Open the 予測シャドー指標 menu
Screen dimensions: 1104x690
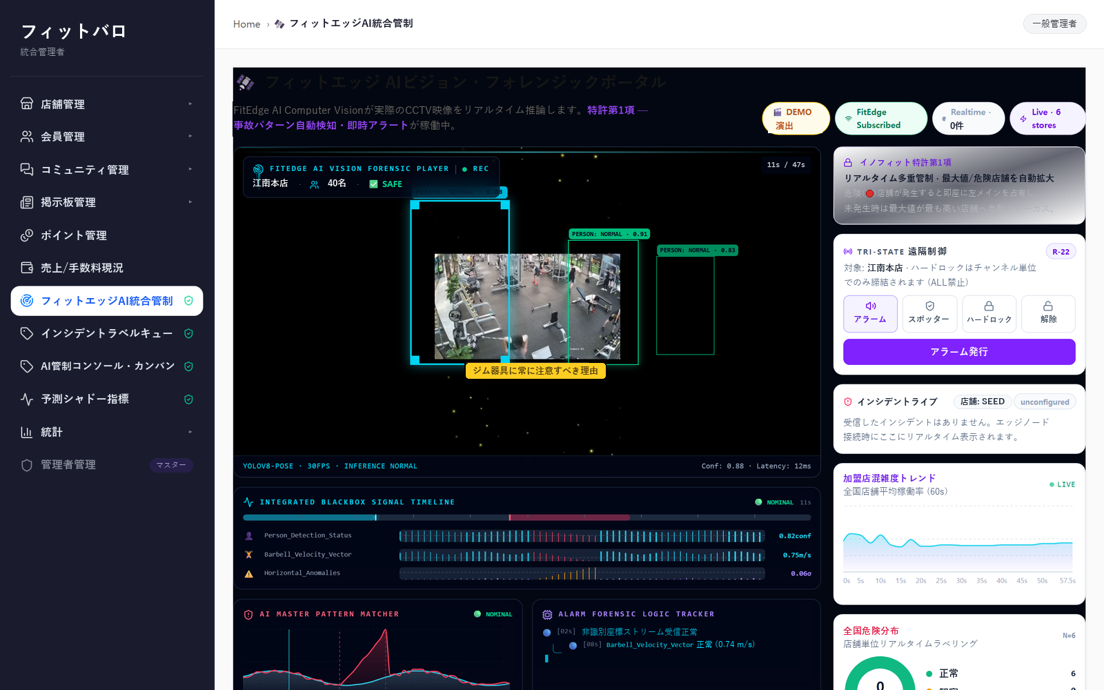pyautogui.click(x=107, y=399)
